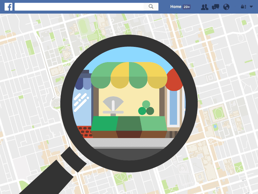Screen dimensions: 258x194
Task: Open the messages chat bubbles icon
Action: pos(215,7)
